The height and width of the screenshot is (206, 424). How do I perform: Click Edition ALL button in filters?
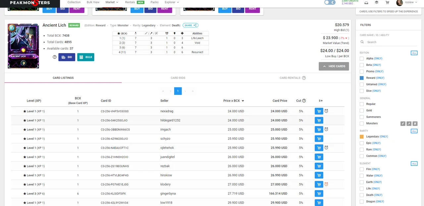[x=414, y=53]
